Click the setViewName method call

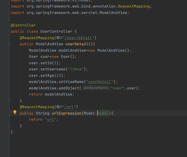(x=71, y=82)
